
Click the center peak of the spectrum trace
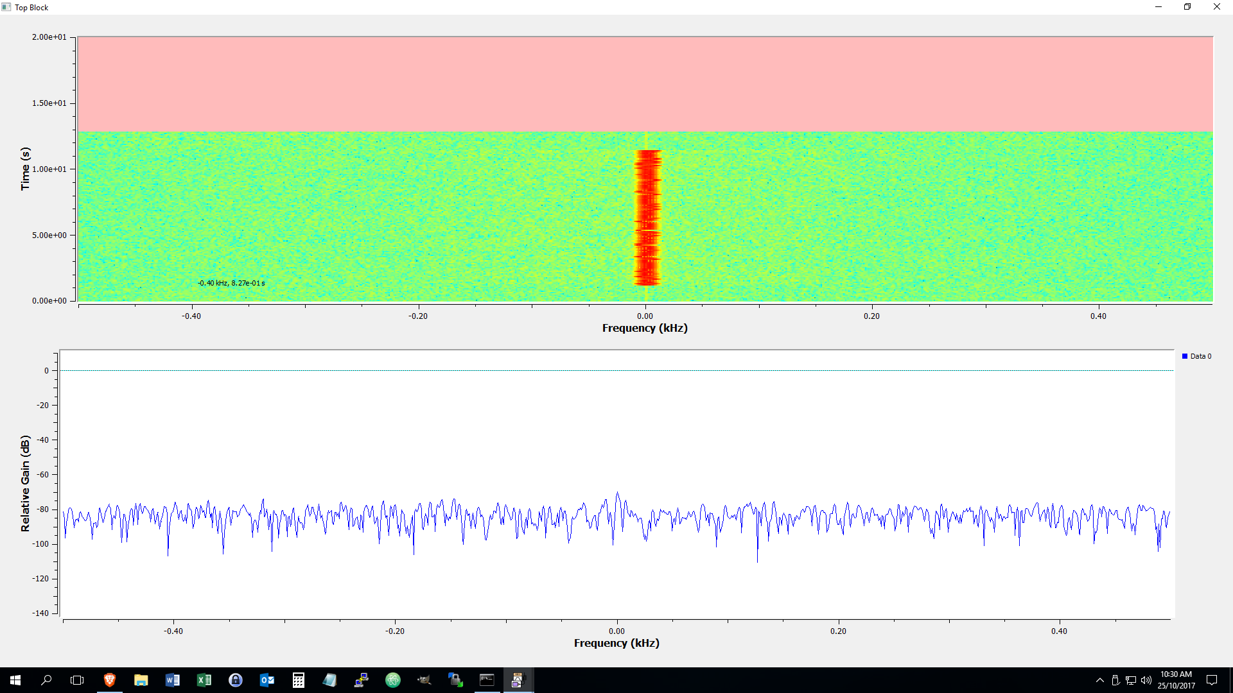click(618, 493)
